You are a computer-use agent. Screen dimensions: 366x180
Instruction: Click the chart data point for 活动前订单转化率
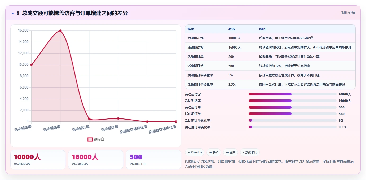(x=147, y=121)
